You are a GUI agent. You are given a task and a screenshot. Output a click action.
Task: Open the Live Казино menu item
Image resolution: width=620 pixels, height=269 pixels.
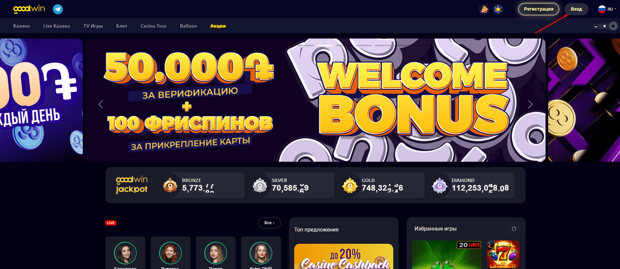click(x=57, y=26)
